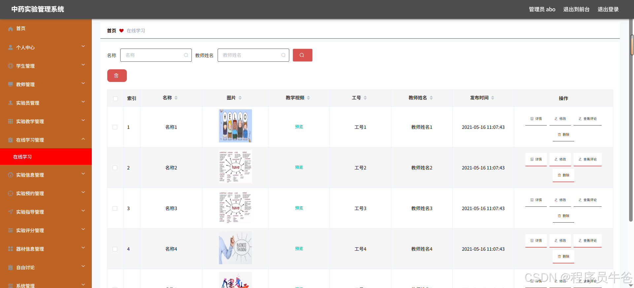Click the icon beside 自由讨论

[11, 267]
